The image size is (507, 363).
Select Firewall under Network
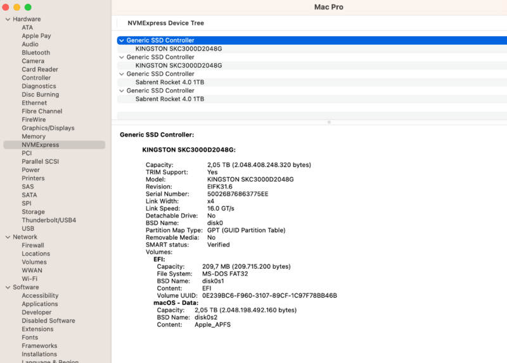pyautogui.click(x=33, y=245)
